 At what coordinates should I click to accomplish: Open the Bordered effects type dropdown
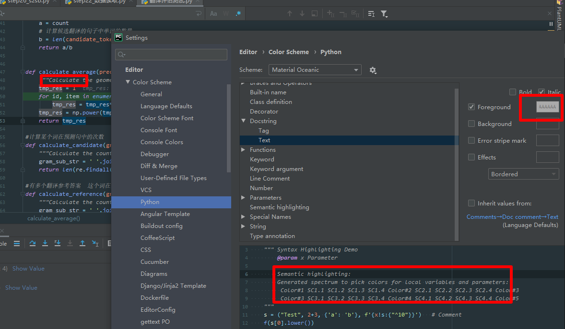tap(524, 174)
